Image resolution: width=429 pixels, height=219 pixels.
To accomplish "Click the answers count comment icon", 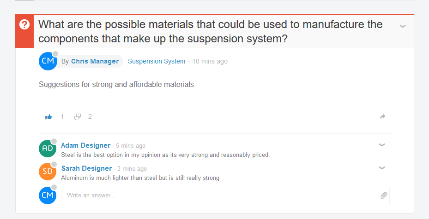I will (78, 117).
